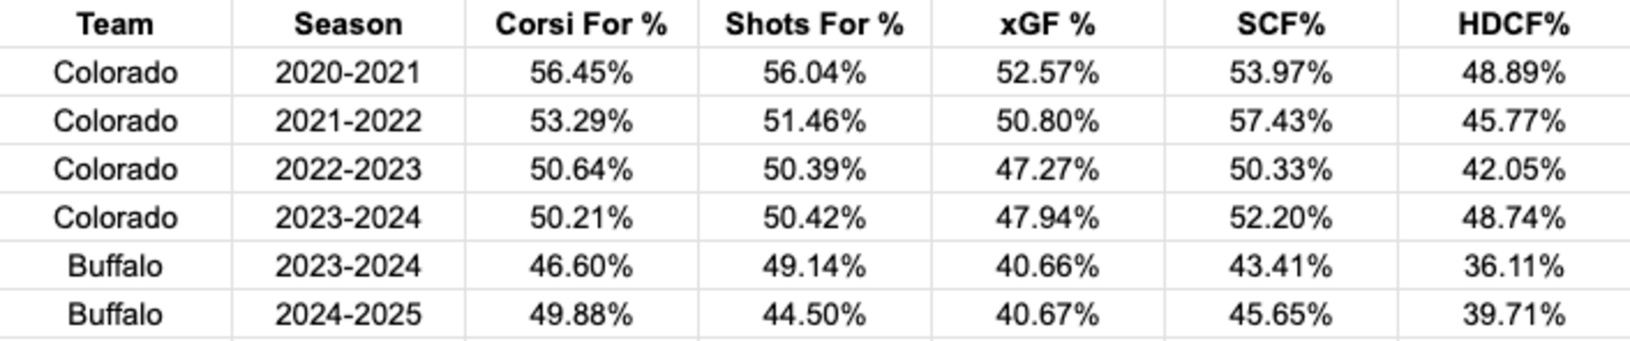Select the 42.05% HDCF cell
Image resolution: width=1630 pixels, height=341 pixels.
(1514, 169)
